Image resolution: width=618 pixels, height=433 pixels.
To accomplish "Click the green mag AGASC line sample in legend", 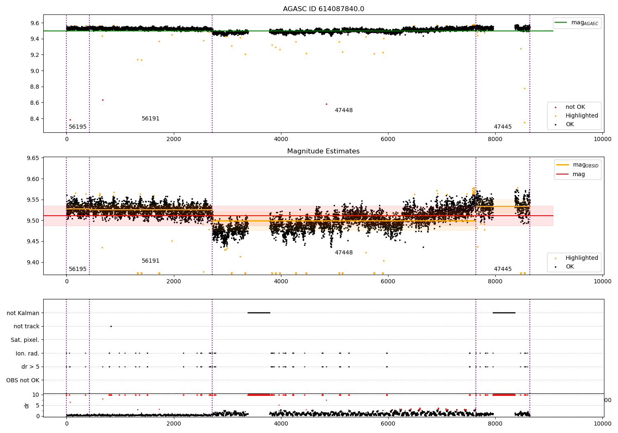I will [x=561, y=23].
